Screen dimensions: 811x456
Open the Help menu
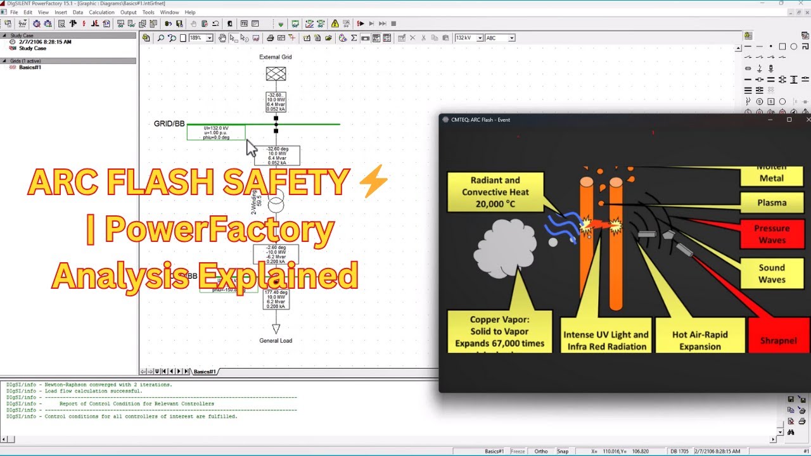(x=190, y=12)
